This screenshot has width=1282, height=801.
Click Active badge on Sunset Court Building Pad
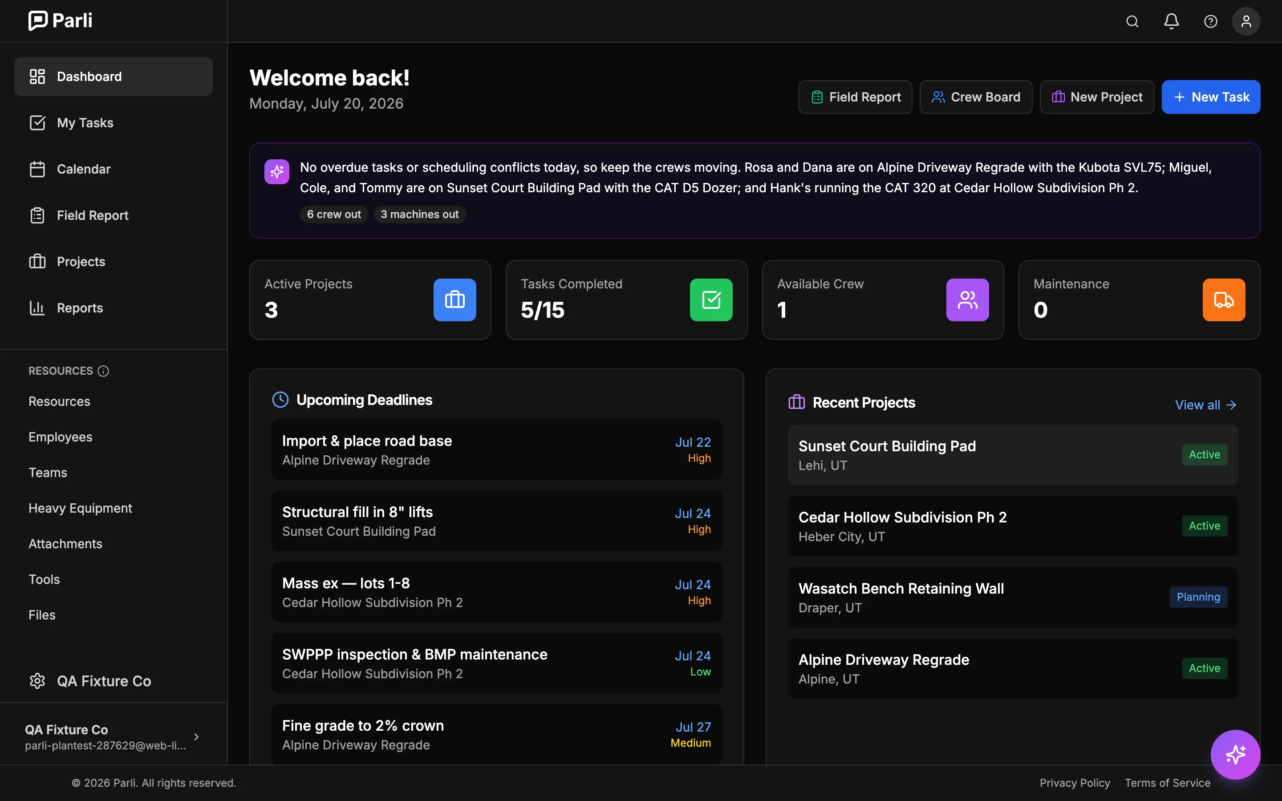pyautogui.click(x=1204, y=454)
